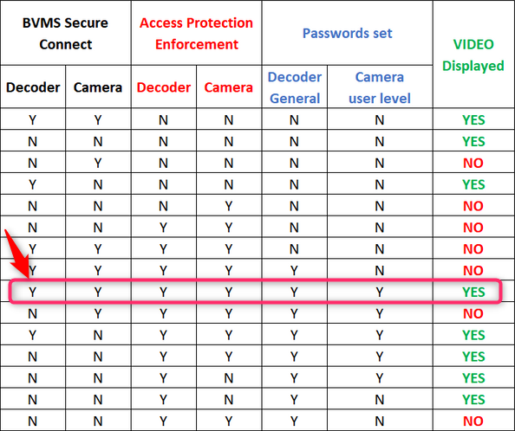Select the red Camera subheader

point(229,87)
